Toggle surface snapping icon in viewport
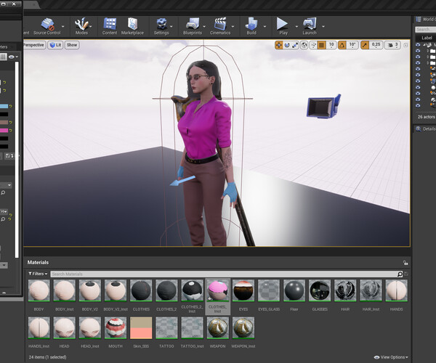 click(x=313, y=45)
